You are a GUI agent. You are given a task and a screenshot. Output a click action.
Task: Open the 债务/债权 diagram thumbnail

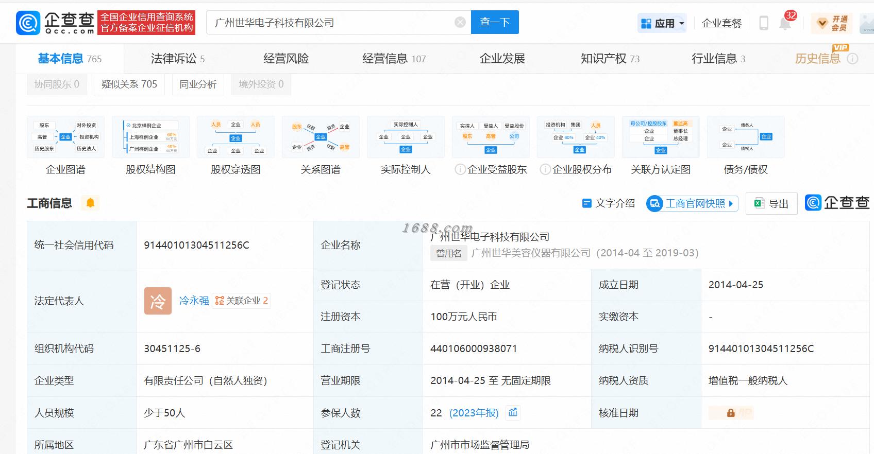coord(746,137)
